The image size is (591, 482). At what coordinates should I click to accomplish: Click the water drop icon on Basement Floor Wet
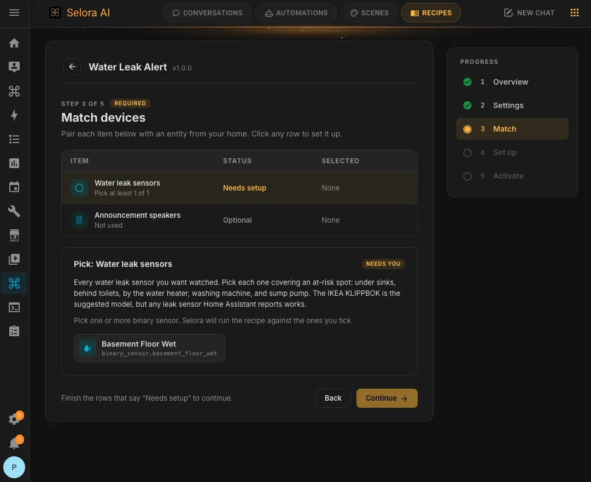coord(87,348)
